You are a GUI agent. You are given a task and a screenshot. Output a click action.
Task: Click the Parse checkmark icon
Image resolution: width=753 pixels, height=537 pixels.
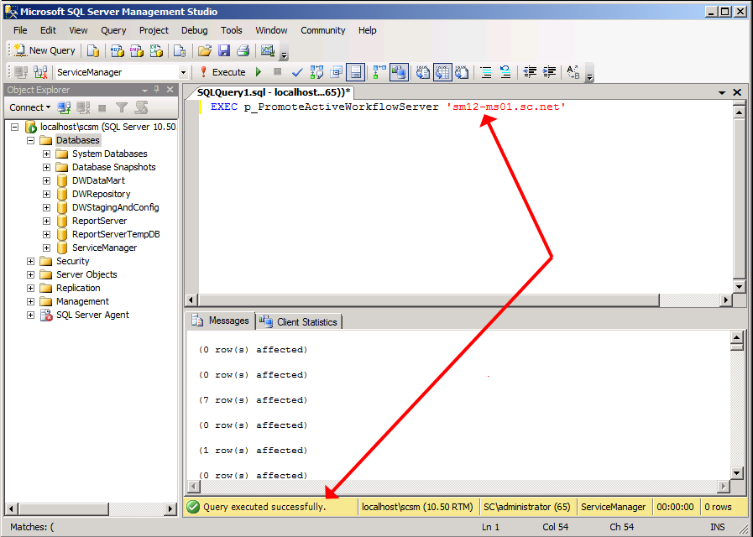296,72
